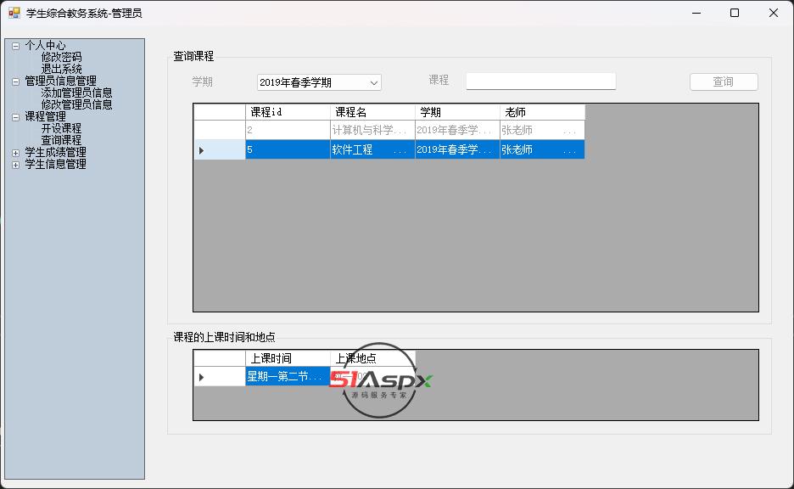
Task: Sort by the 课程名 column header
Action: pos(372,112)
